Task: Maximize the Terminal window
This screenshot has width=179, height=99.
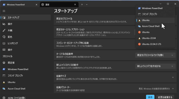Action: point(168,4)
